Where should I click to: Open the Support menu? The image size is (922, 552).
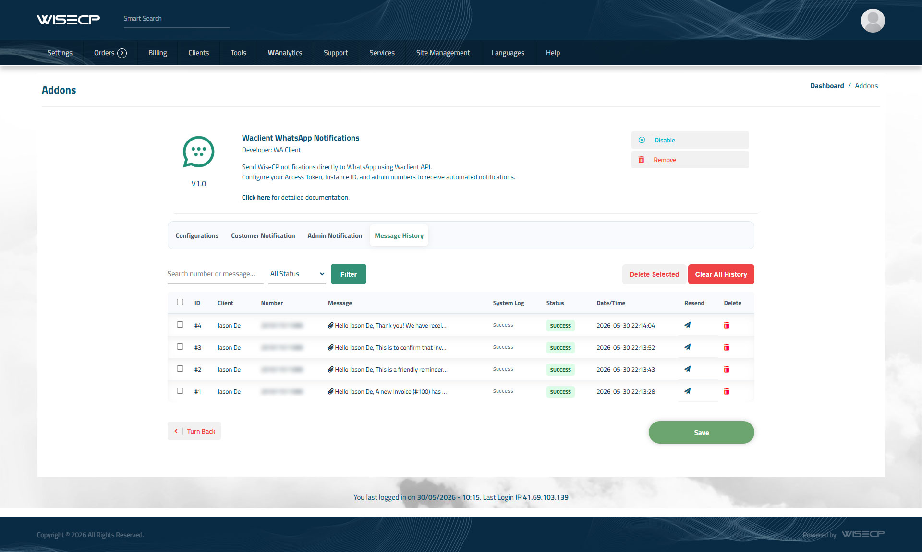(x=336, y=53)
